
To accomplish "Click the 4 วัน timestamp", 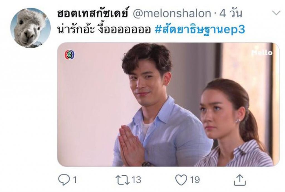I will click(231, 13).
